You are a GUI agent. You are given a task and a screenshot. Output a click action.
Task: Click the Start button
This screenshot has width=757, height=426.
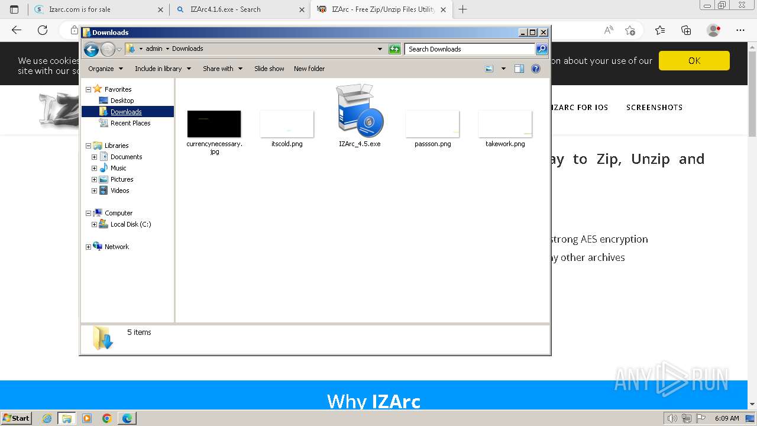[16, 418]
